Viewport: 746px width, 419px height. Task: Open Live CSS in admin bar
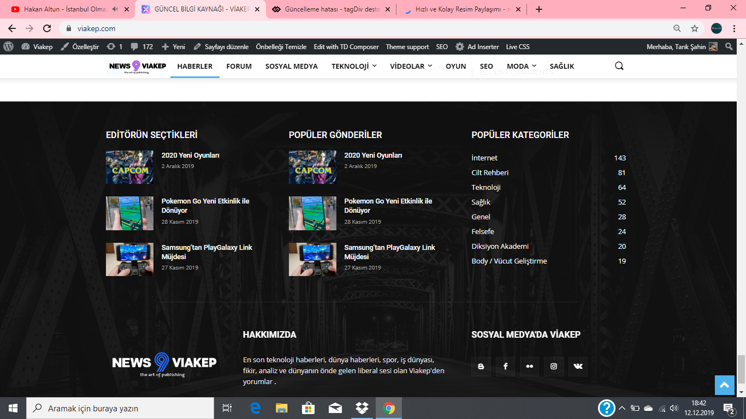pos(518,47)
